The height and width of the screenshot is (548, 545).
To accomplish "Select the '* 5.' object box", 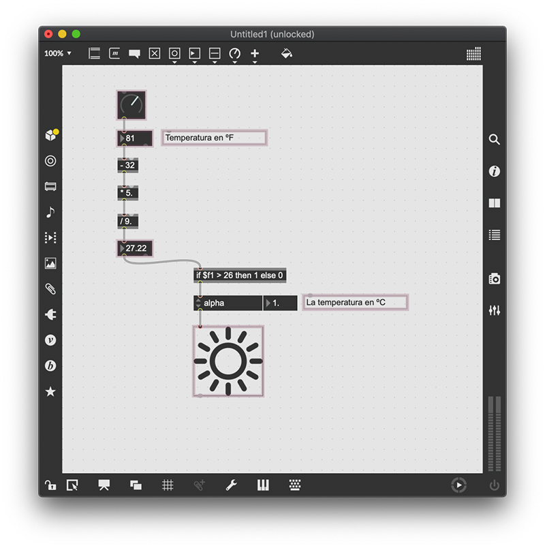I will click(x=128, y=193).
